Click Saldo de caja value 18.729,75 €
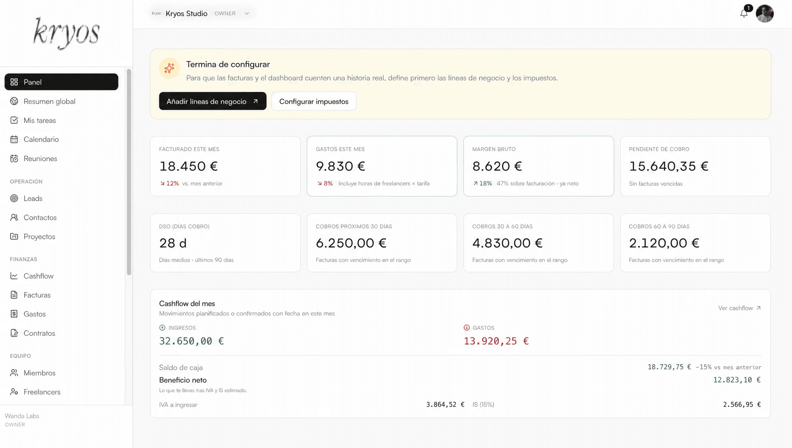 tap(669, 367)
